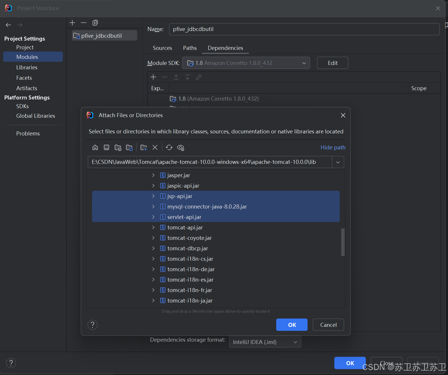Open Libraries settings section
The width and height of the screenshot is (448, 375).
(x=27, y=67)
